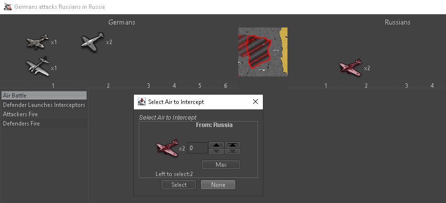Select Air Battle step in list
Screen dimensions: 446x203
coord(44,95)
